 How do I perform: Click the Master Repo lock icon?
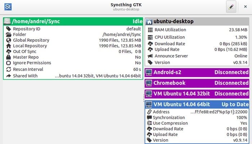pos(9,57)
